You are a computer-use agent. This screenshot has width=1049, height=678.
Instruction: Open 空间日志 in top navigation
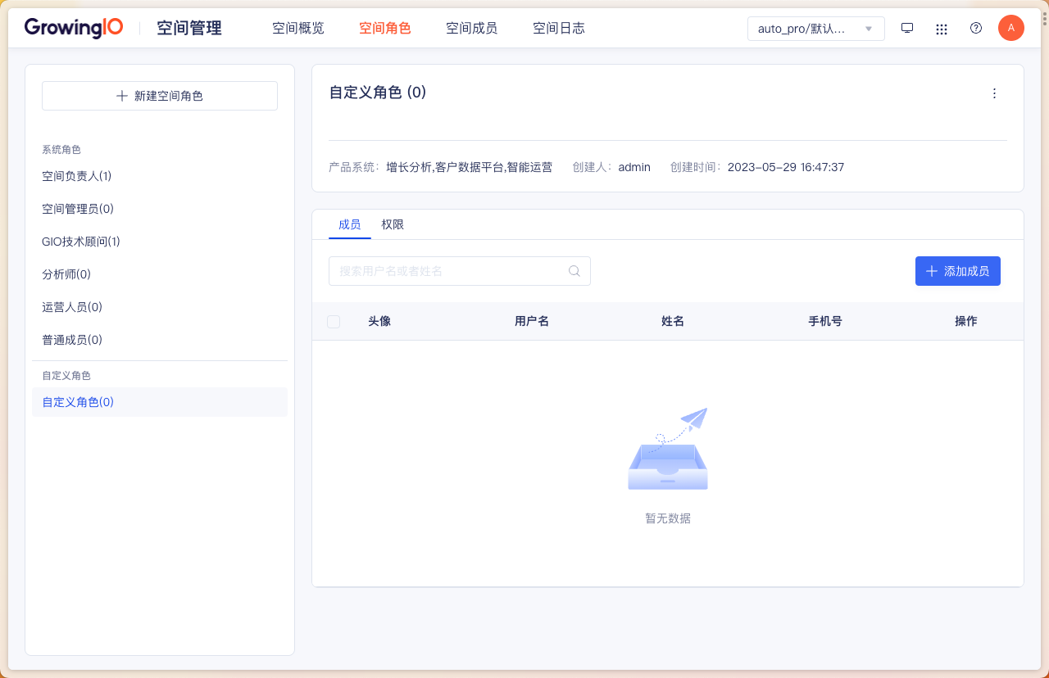pyautogui.click(x=559, y=29)
